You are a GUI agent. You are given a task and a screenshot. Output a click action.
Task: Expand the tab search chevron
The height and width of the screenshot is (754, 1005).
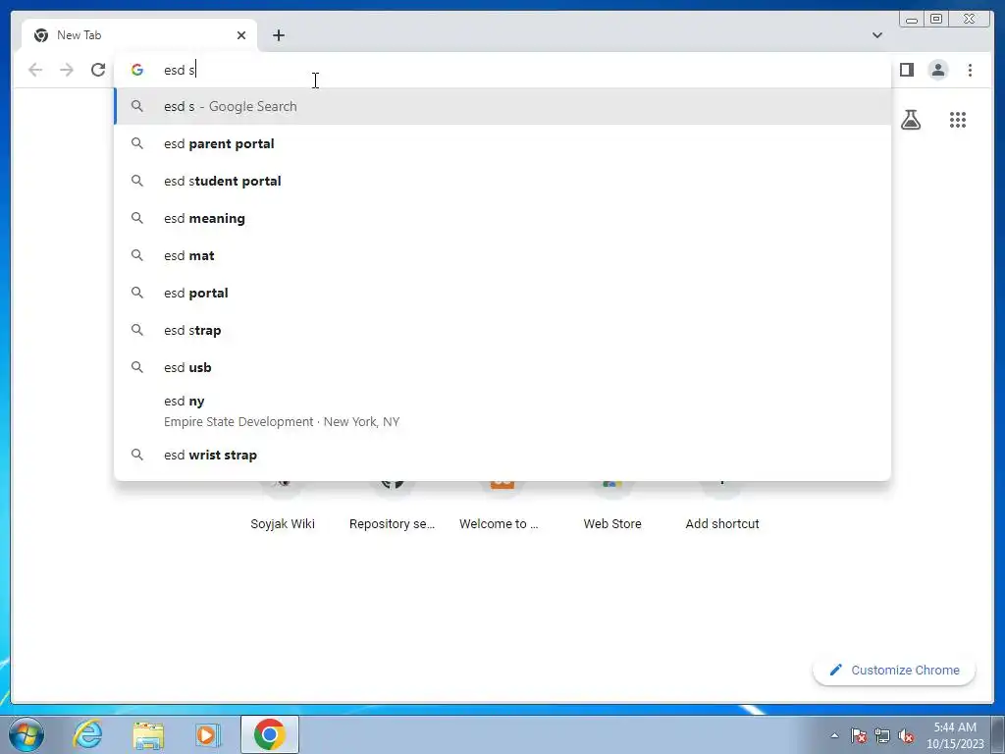coord(876,35)
